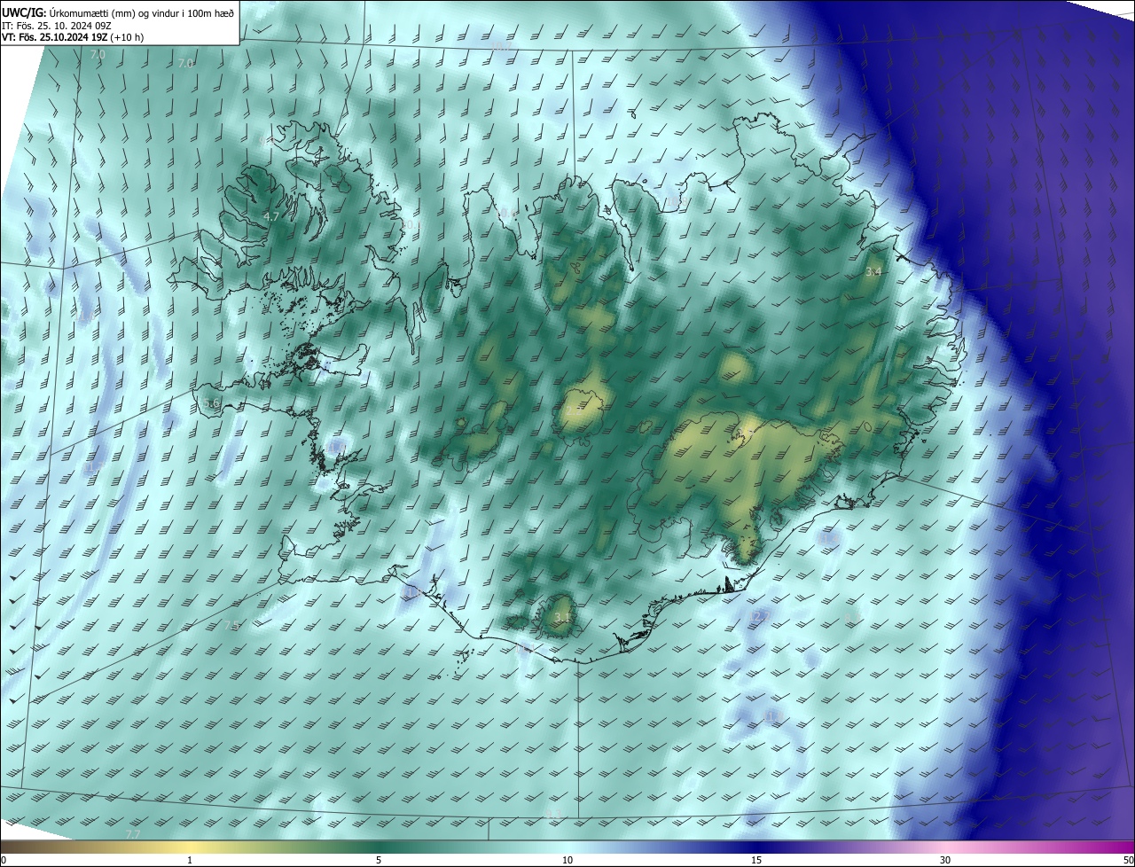Click the 'UWC/IG:' heading in the title box
The image size is (1135, 867).
pyautogui.click(x=23, y=12)
